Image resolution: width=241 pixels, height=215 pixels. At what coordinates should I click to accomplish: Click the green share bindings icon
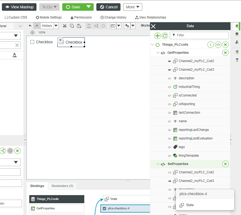tap(3, 151)
